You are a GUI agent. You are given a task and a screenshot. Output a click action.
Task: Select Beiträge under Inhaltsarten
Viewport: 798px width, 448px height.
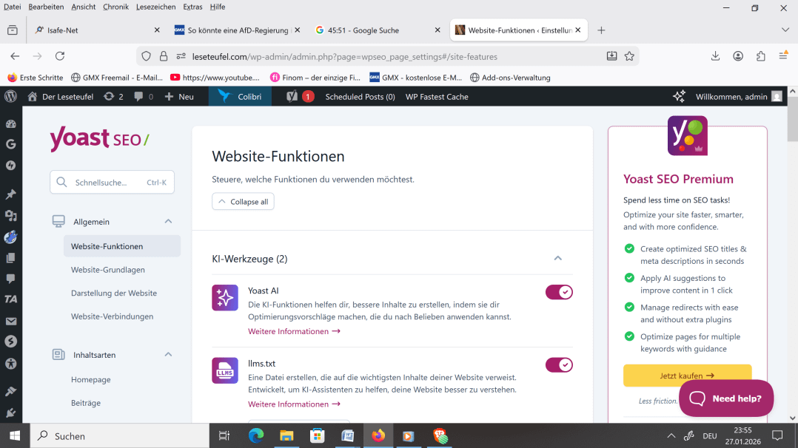click(x=86, y=403)
